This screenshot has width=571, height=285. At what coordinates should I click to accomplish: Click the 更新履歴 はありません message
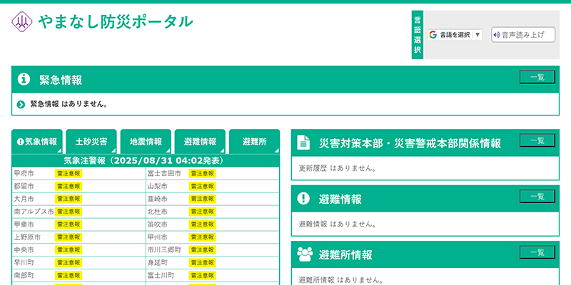pyautogui.click(x=337, y=168)
